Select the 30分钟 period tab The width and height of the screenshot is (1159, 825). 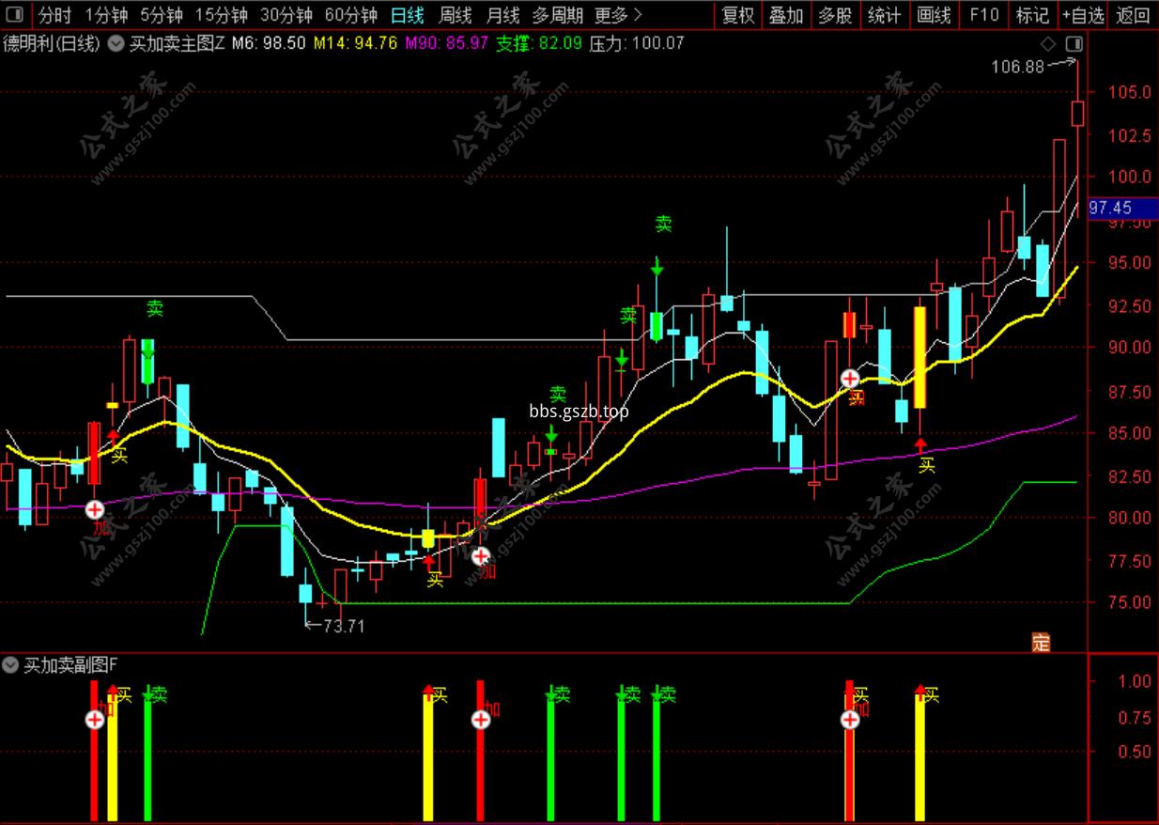pos(286,15)
